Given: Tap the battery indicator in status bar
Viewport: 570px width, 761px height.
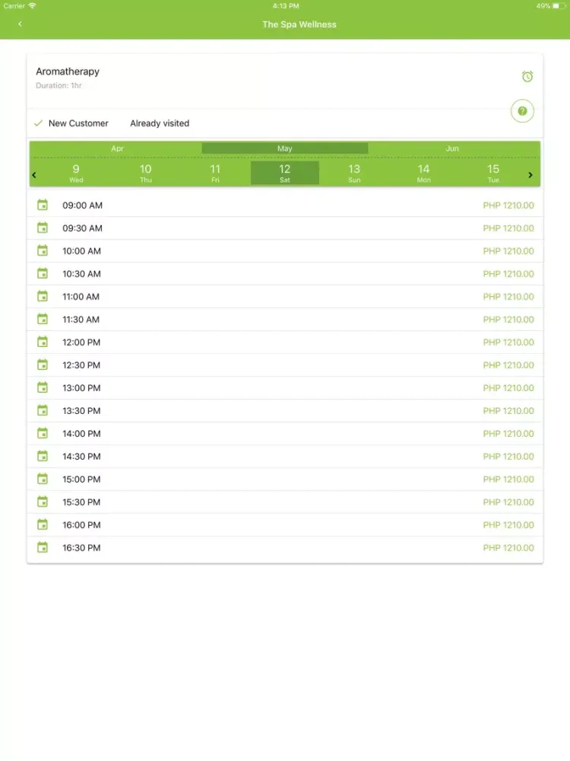Looking at the screenshot, I should click(x=559, y=6).
